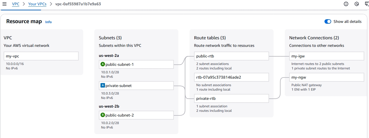
Task: Click the green B icon on public-subnet-2
Action: (x=102, y=115)
